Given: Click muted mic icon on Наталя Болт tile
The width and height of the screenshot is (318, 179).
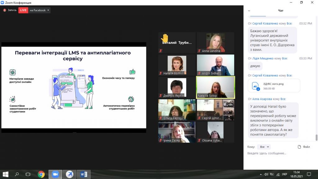Looking at the screenshot, I should (161, 73).
